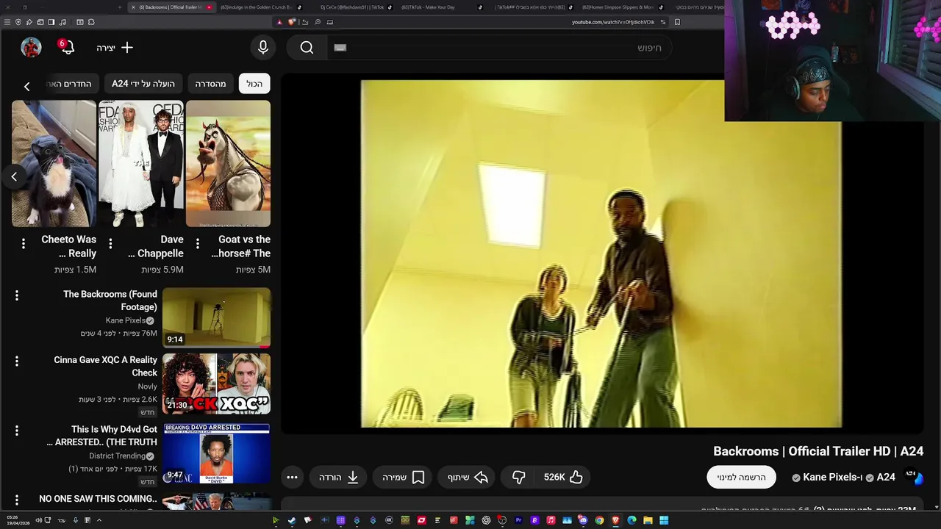
Task: Open the browser hamburger menu icon
Action: tap(7, 22)
